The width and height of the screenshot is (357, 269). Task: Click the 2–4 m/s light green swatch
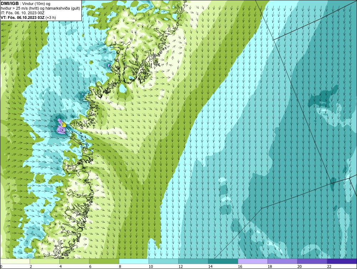(45, 261)
